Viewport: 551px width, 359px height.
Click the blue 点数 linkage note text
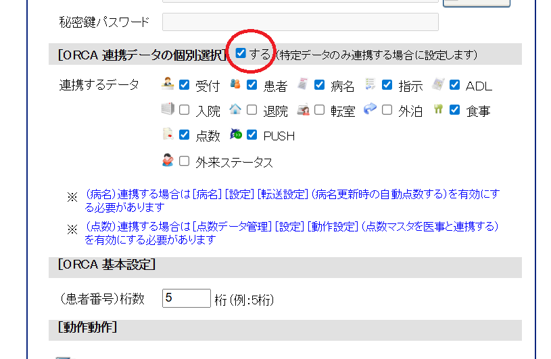[291, 233]
